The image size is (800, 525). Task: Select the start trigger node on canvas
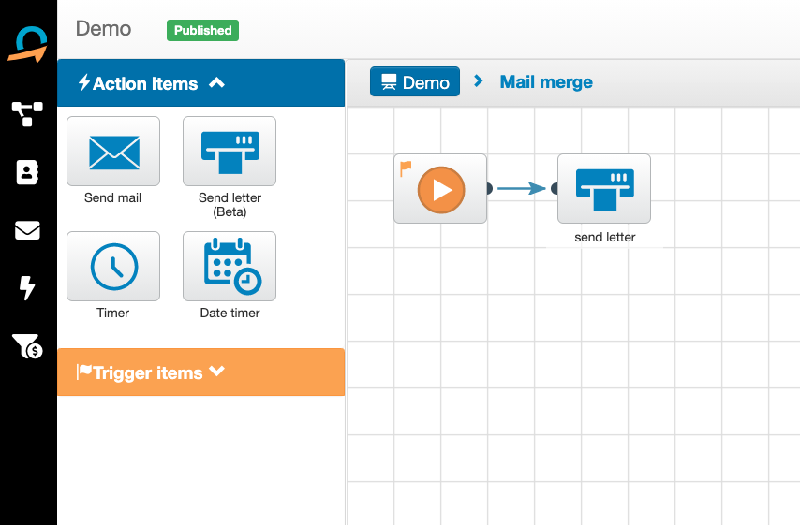pos(440,189)
